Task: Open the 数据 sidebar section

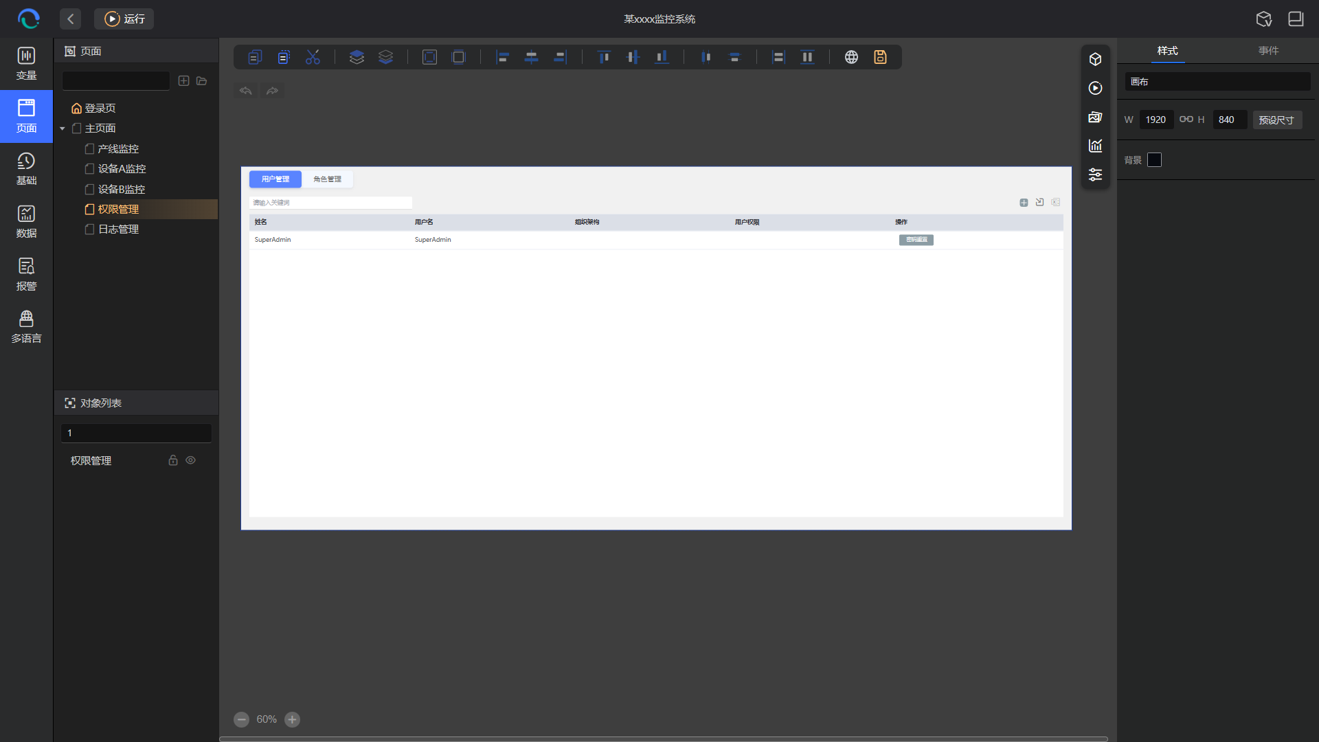Action: pos(26,222)
